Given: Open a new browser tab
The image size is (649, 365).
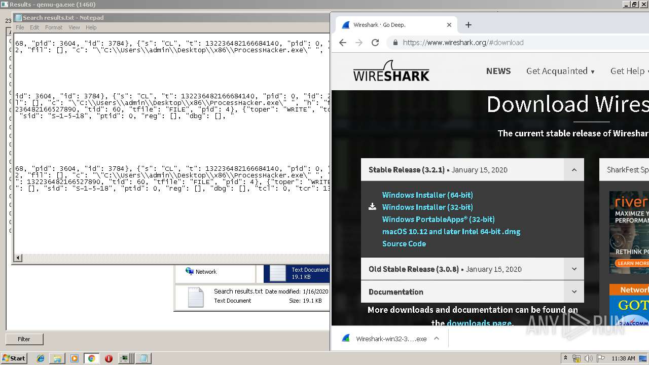Looking at the screenshot, I should (468, 25).
